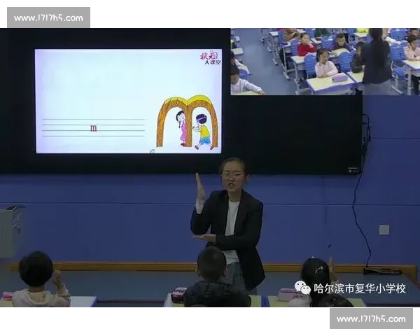Click the four-line writing grid on the slide
Screen dimensions: 420x336
pyautogui.click(x=93, y=128)
